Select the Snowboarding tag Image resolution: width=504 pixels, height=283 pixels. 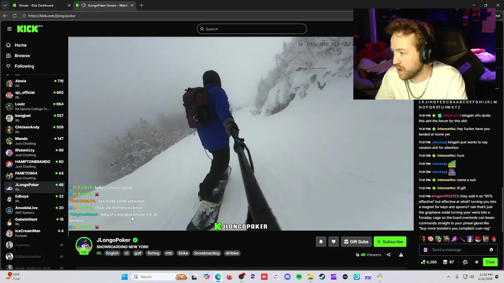click(207, 253)
